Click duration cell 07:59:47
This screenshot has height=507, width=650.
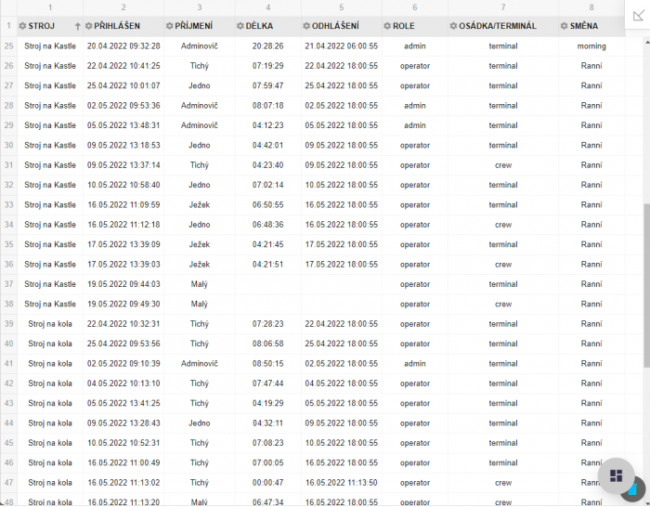[x=267, y=85]
